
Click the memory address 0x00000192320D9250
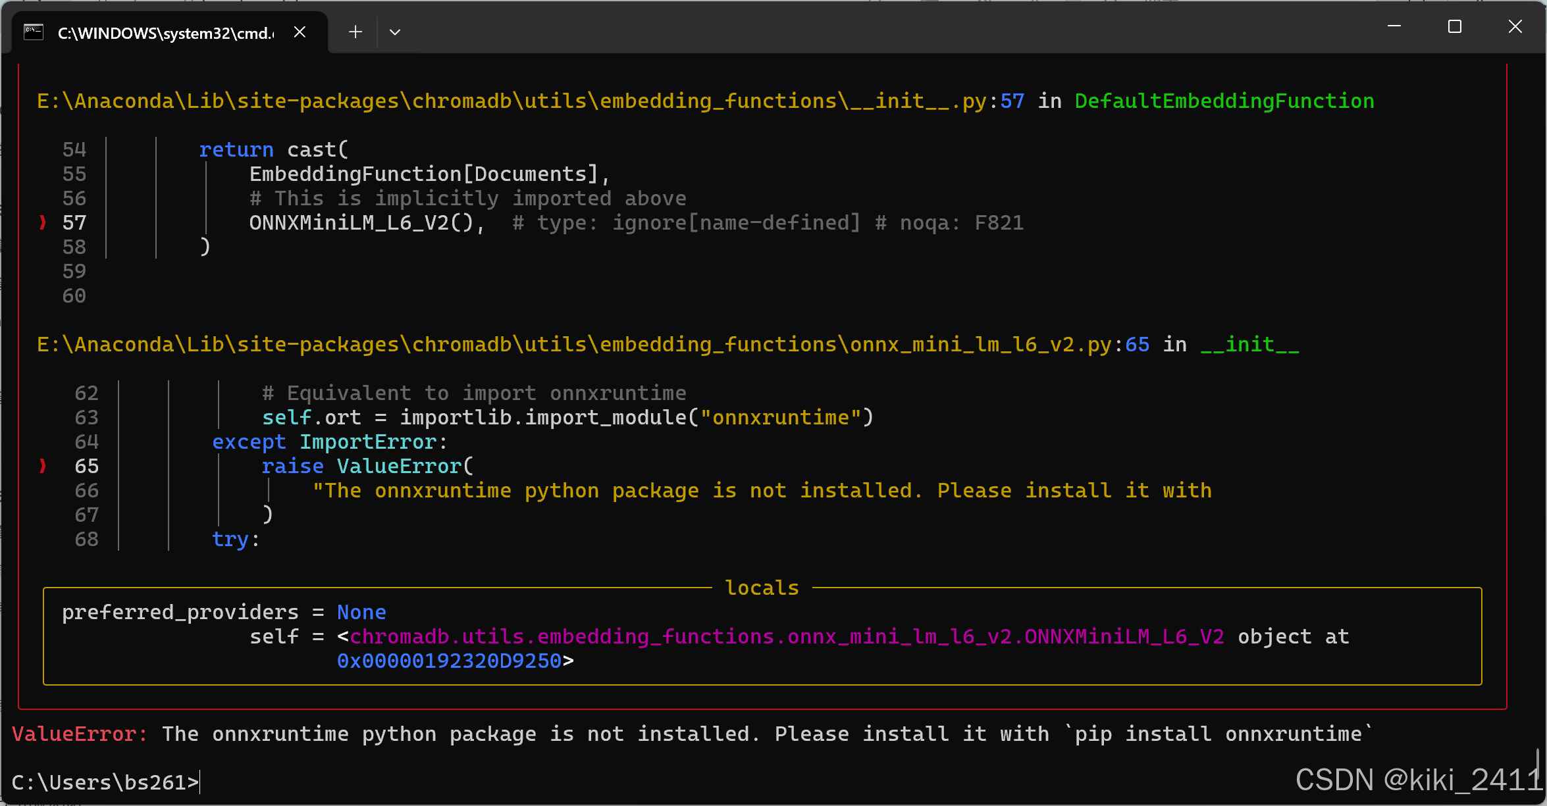click(449, 661)
